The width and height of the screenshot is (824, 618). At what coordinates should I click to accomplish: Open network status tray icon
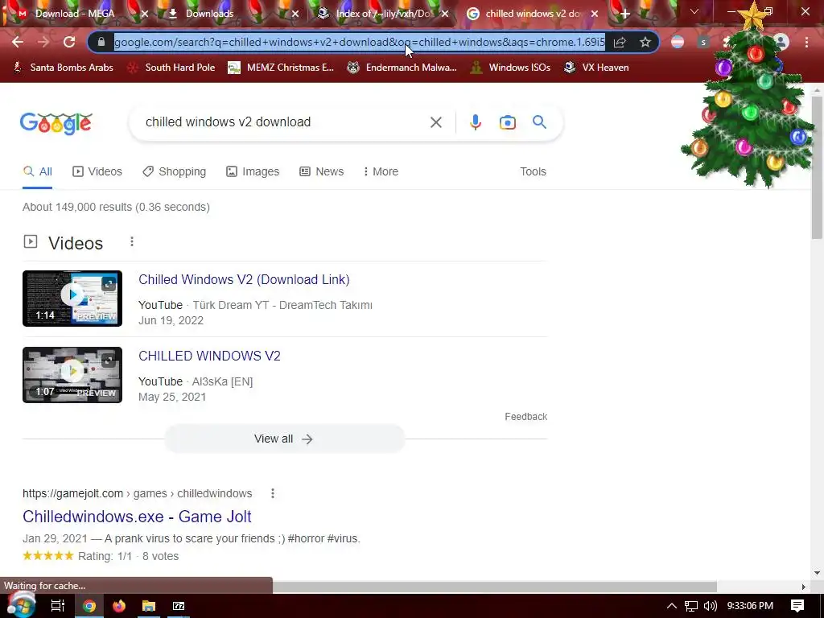click(x=691, y=606)
